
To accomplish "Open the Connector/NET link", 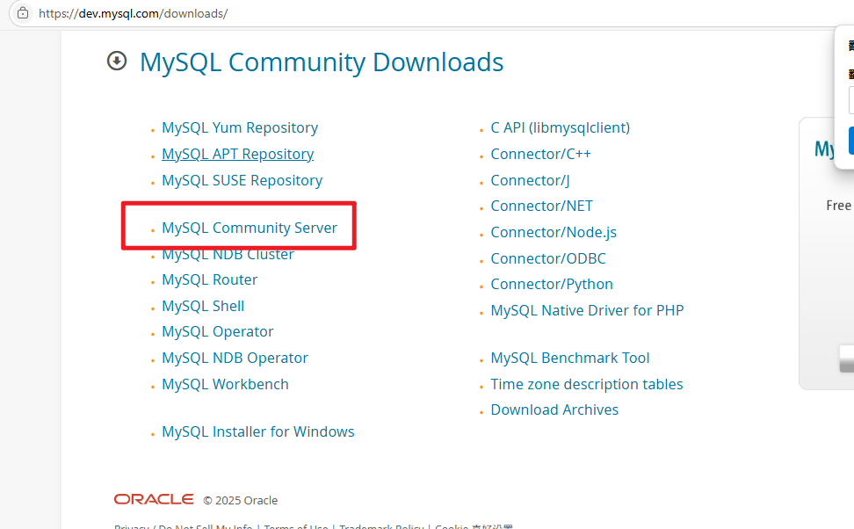I will (x=541, y=206).
